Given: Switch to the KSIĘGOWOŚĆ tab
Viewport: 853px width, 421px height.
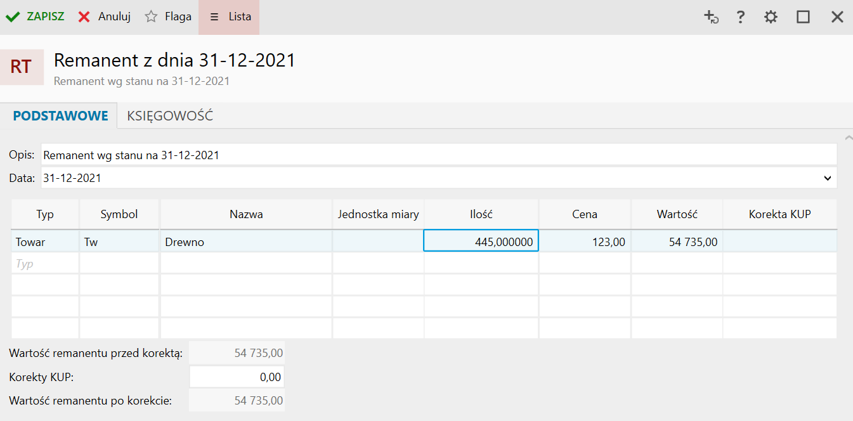Looking at the screenshot, I should pos(170,116).
